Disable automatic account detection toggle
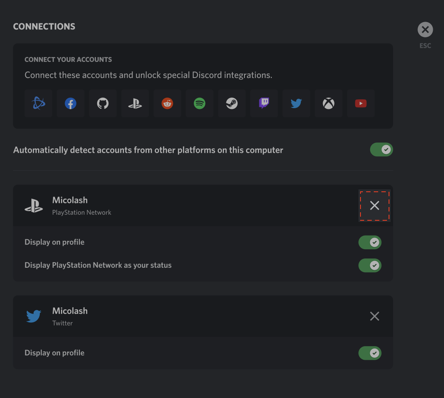 point(381,150)
